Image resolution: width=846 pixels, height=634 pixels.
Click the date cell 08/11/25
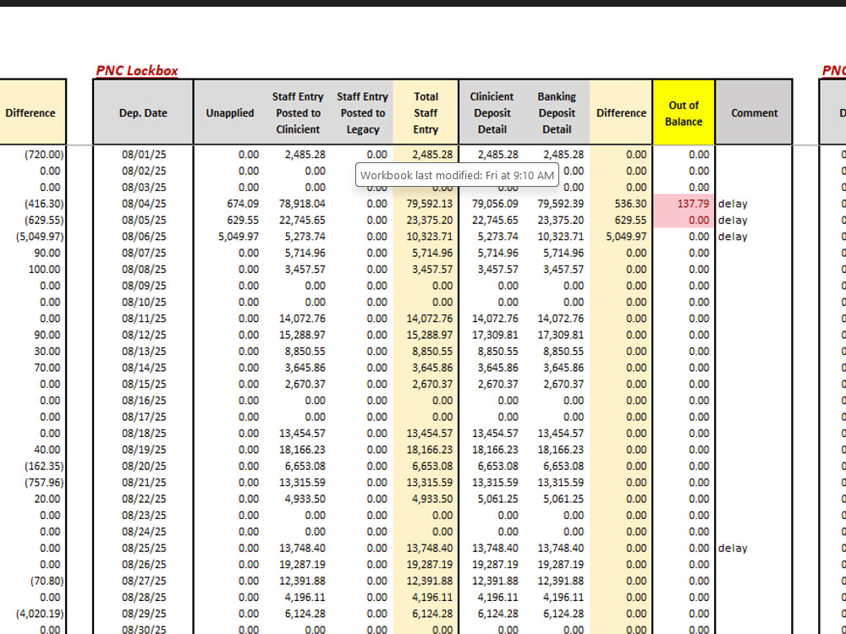(144, 318)
